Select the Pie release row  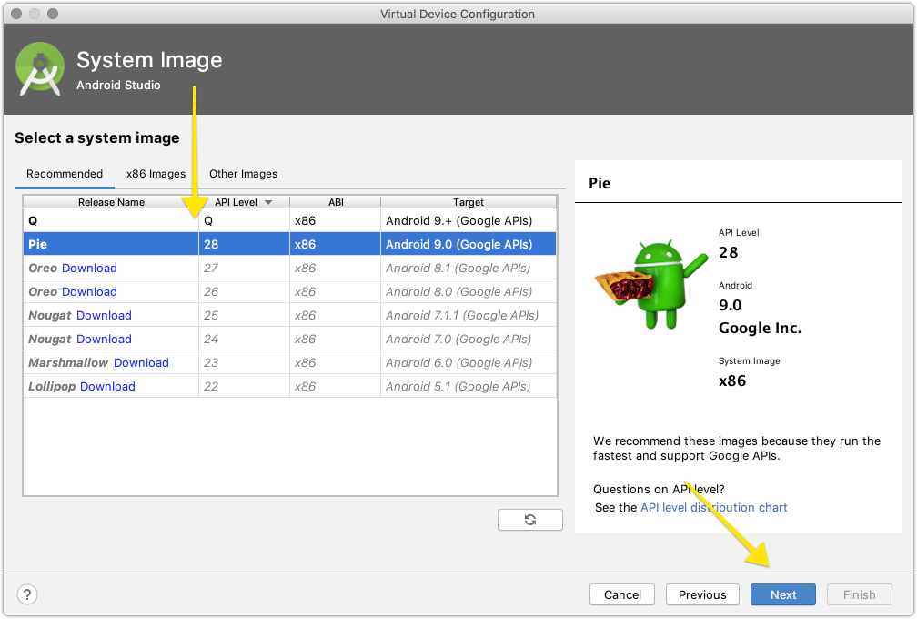coord(290,244)
